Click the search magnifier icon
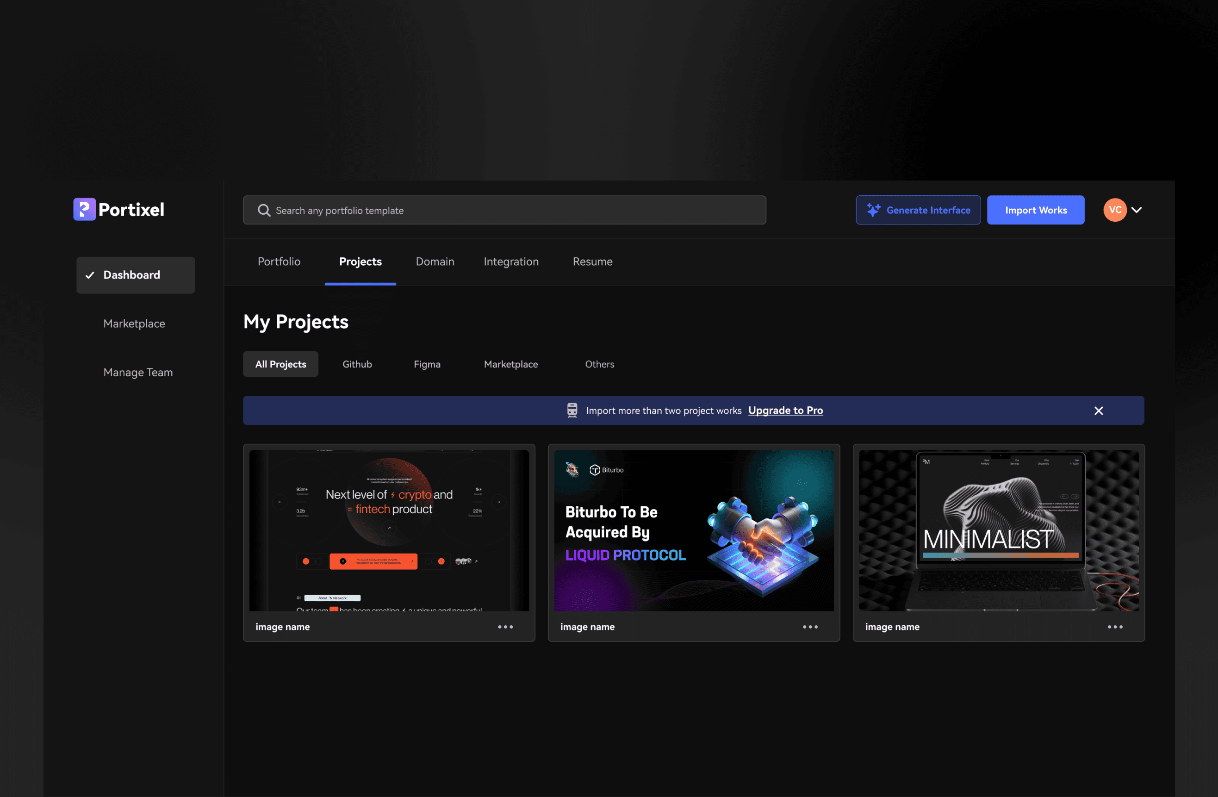Screen dimensions: 1218x797 click(264, 211)
